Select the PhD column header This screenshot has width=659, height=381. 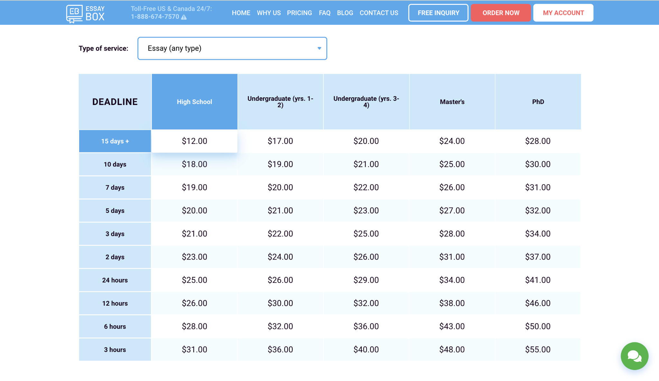pos(538,102)
